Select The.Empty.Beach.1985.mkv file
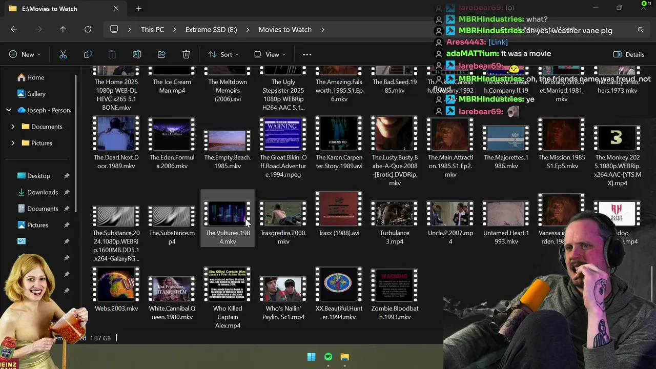The image size is (656, 369). click(228, 150)
